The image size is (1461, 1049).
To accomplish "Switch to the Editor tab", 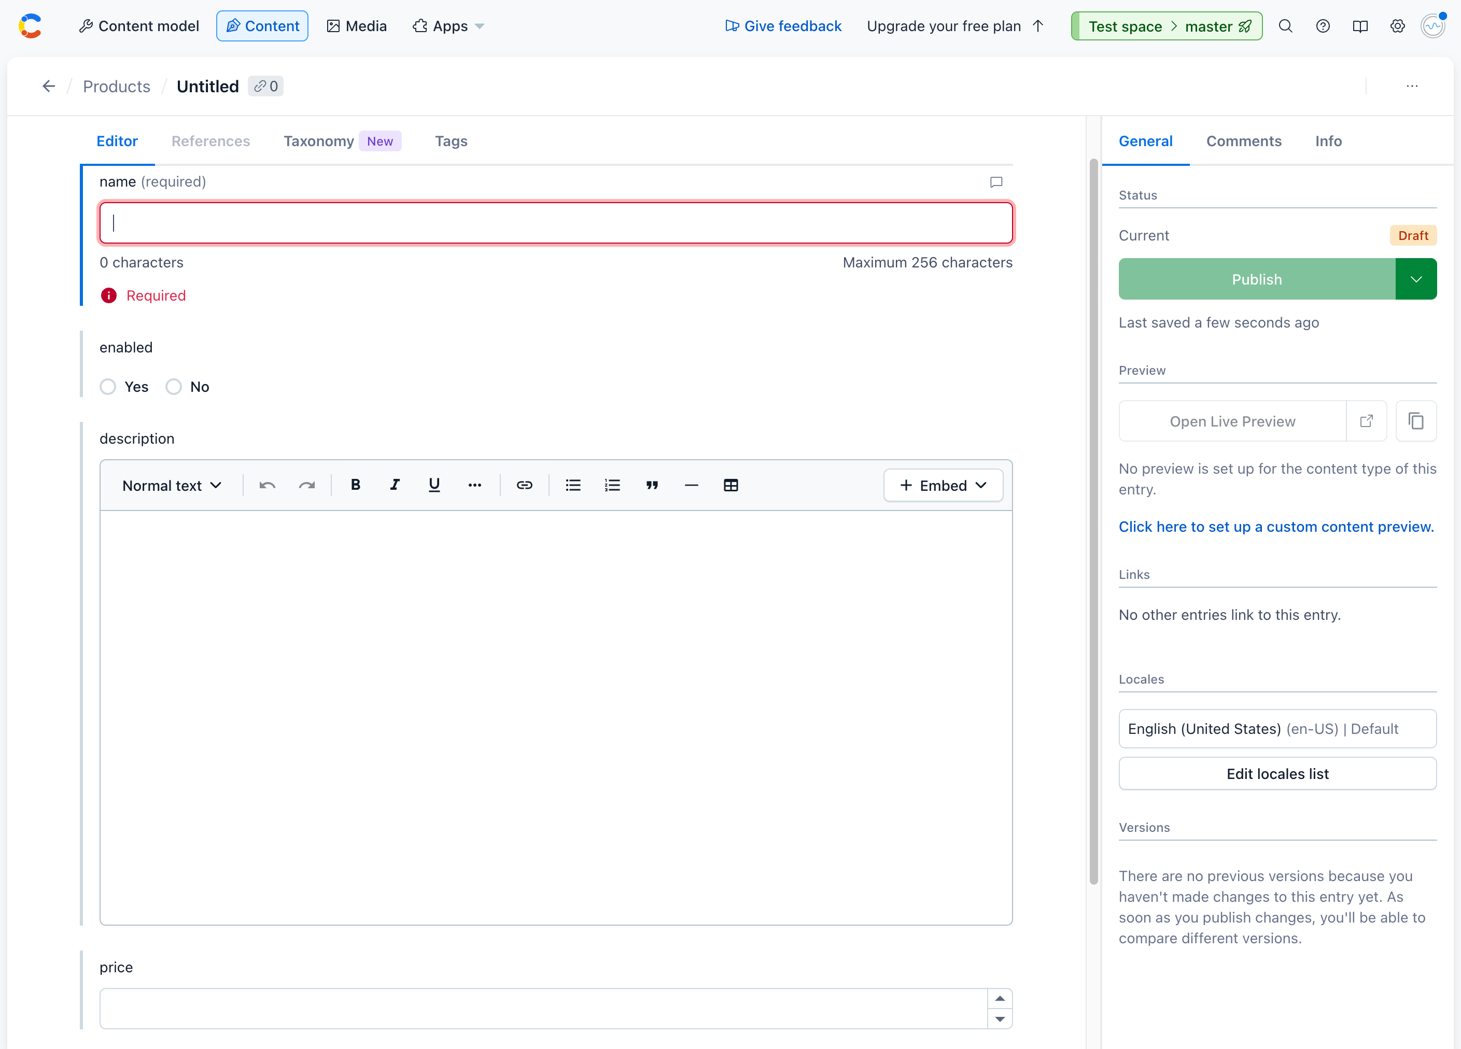I will (x=117, y=141).
